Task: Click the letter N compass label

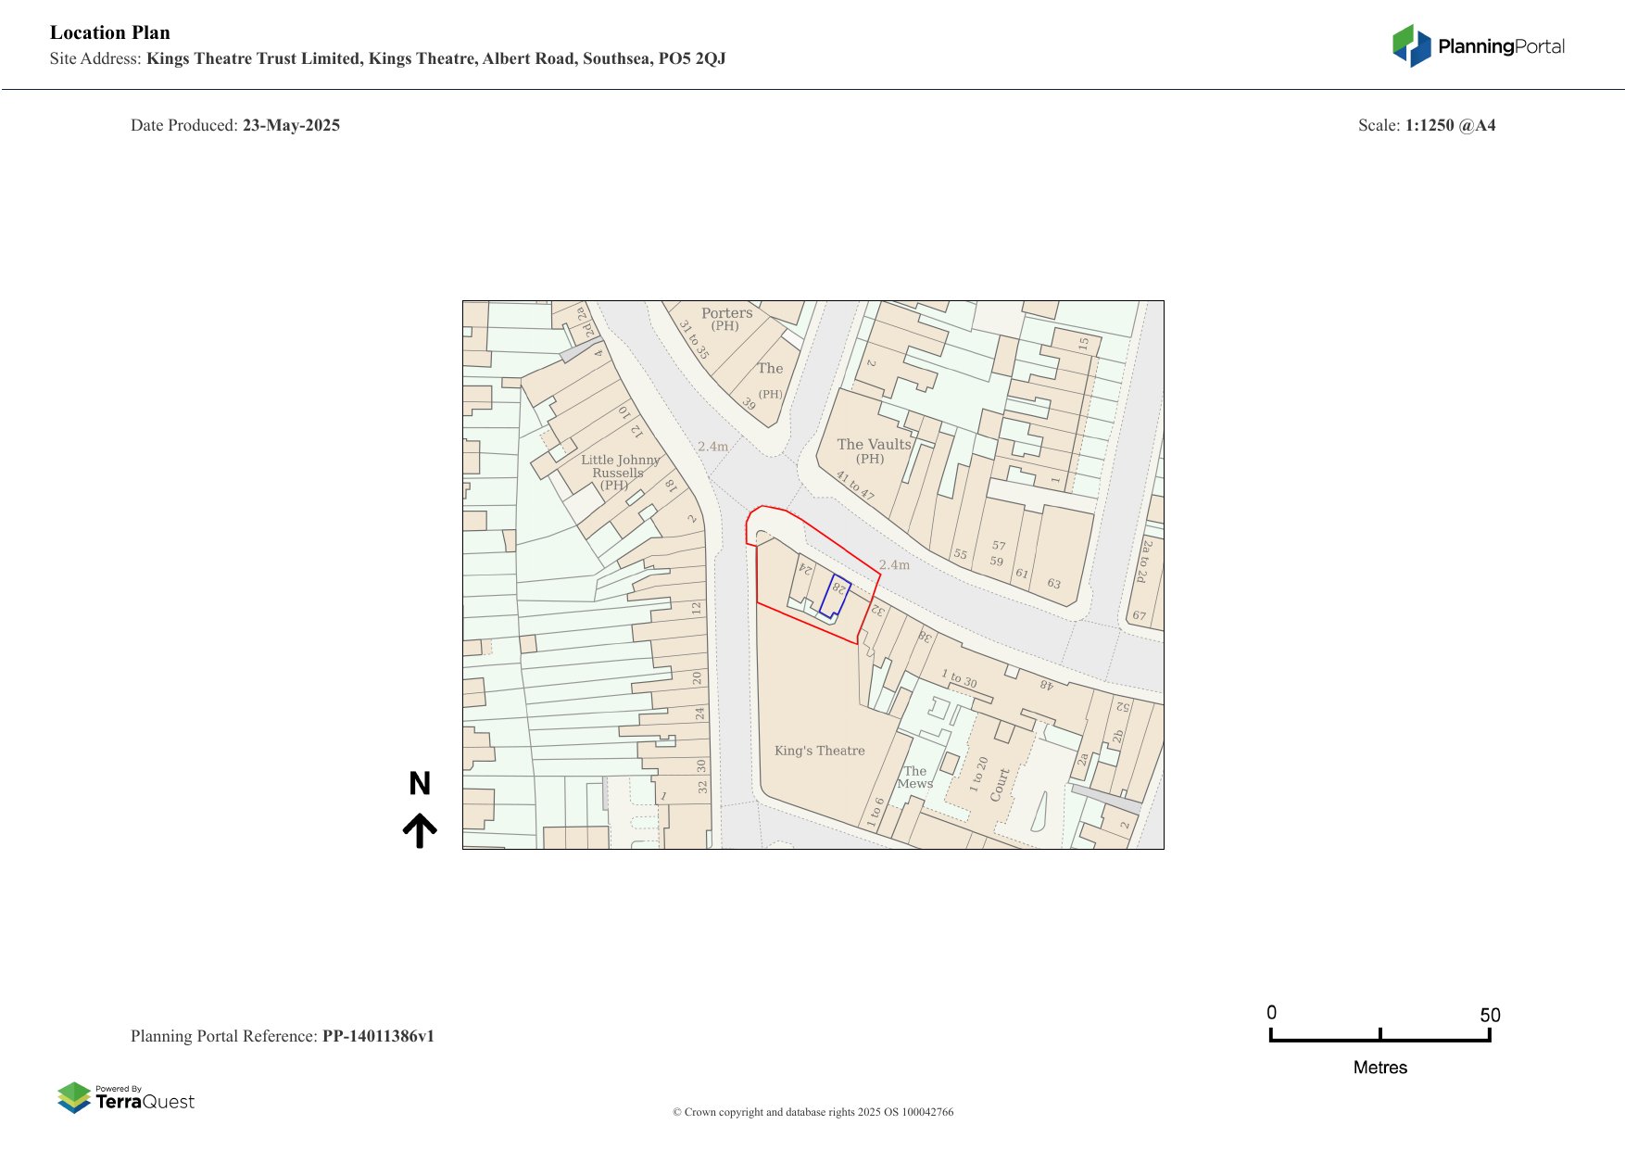Action: pyautogui.click(x=420, y=784)
